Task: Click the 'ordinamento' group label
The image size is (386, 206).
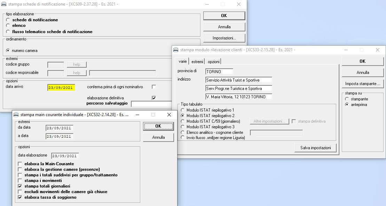Action: tap(16, 39)
